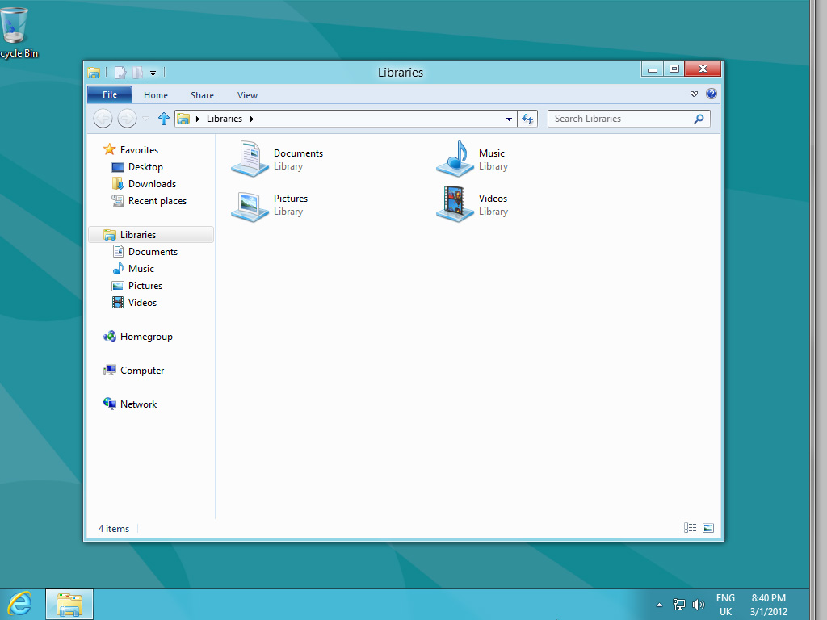Switch to large thumbnails view in the status bar
Screen dimensions: 827x620
tap(707, 527)
